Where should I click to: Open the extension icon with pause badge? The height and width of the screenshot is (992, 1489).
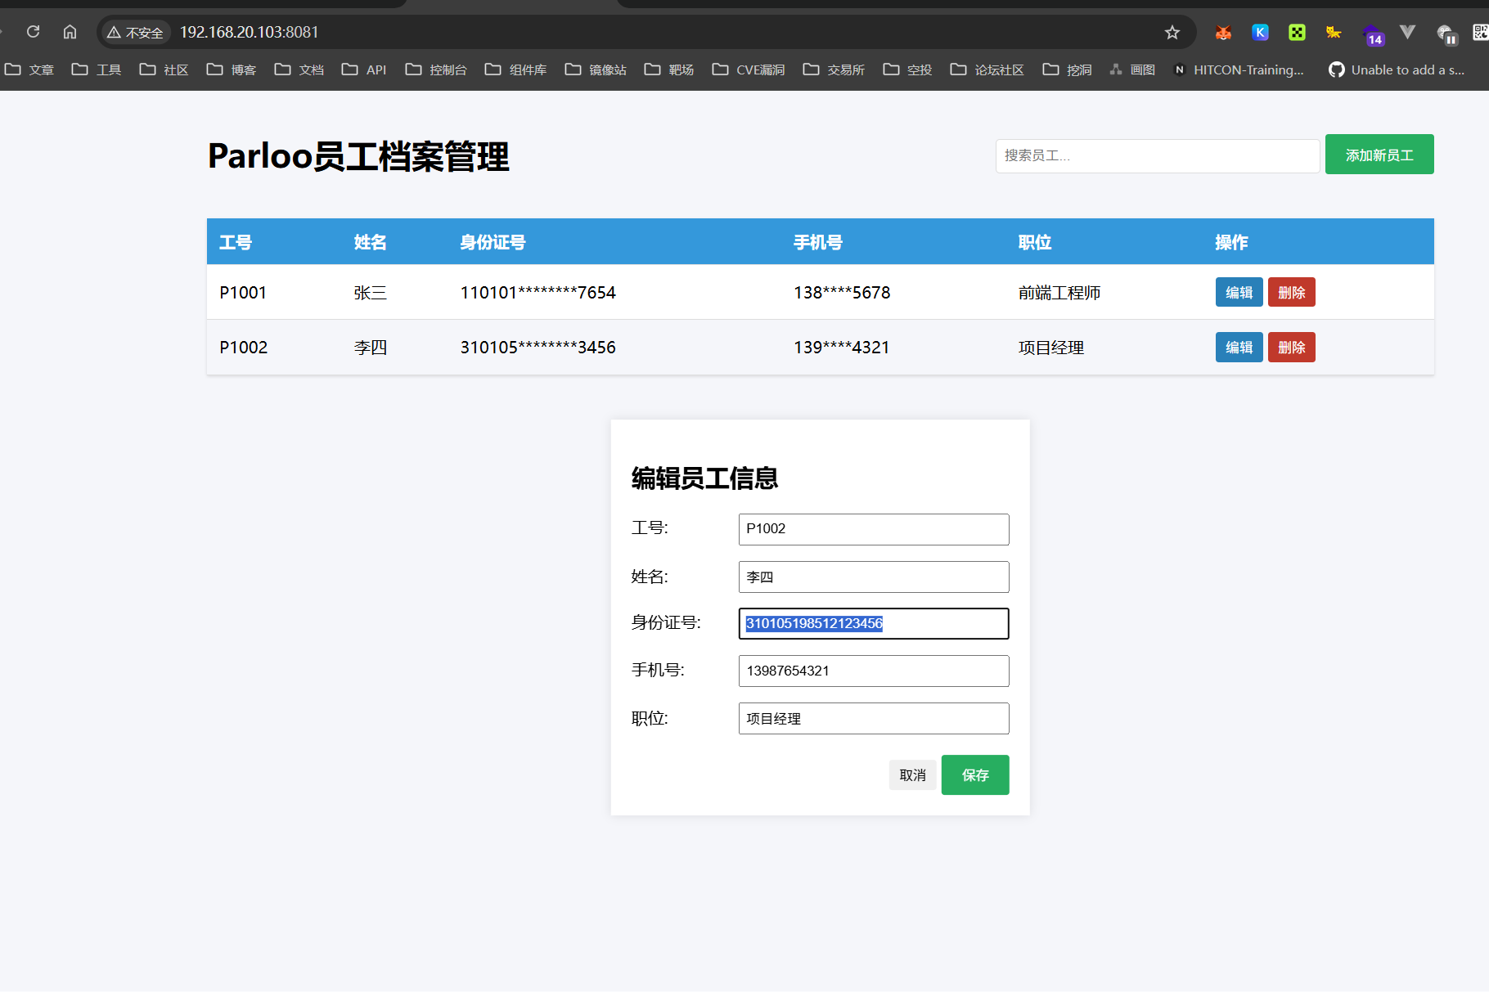(1446, 34)
